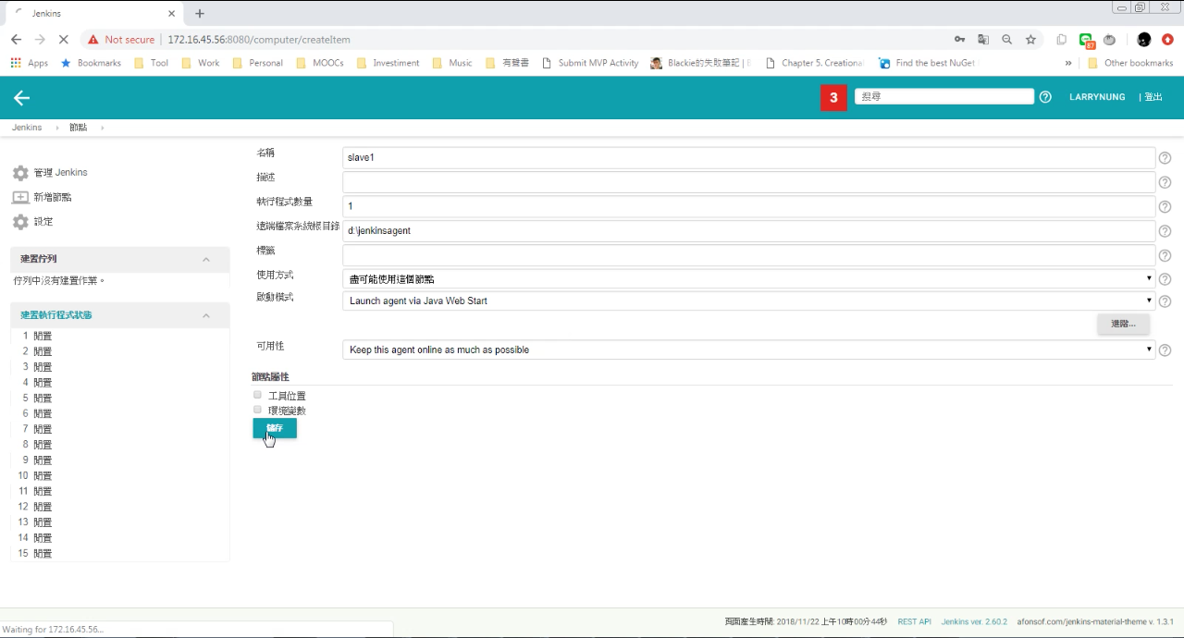Open the 設定 gear settings item
Screen dimensions: 1184x638
coord(33,222)
